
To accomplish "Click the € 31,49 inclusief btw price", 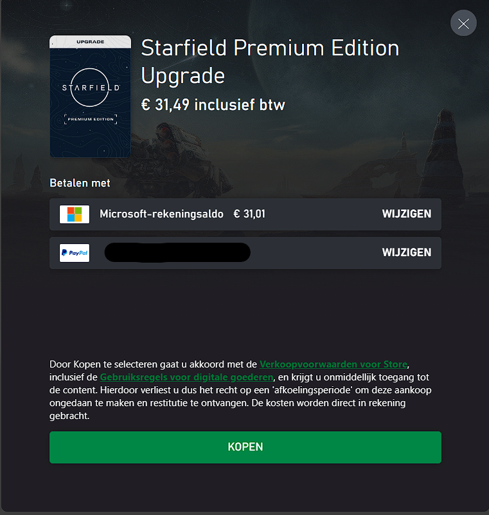I will tap(213, 104).
